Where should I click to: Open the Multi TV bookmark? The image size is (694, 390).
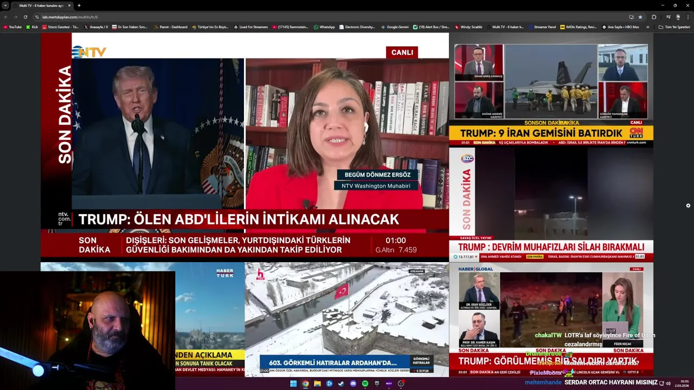505,27
